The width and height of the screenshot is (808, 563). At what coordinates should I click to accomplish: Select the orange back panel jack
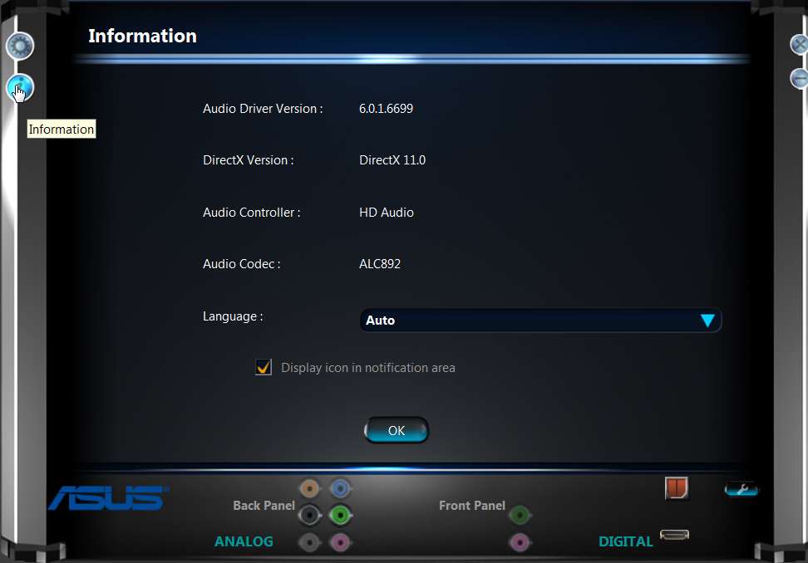(x=310, y=488)
